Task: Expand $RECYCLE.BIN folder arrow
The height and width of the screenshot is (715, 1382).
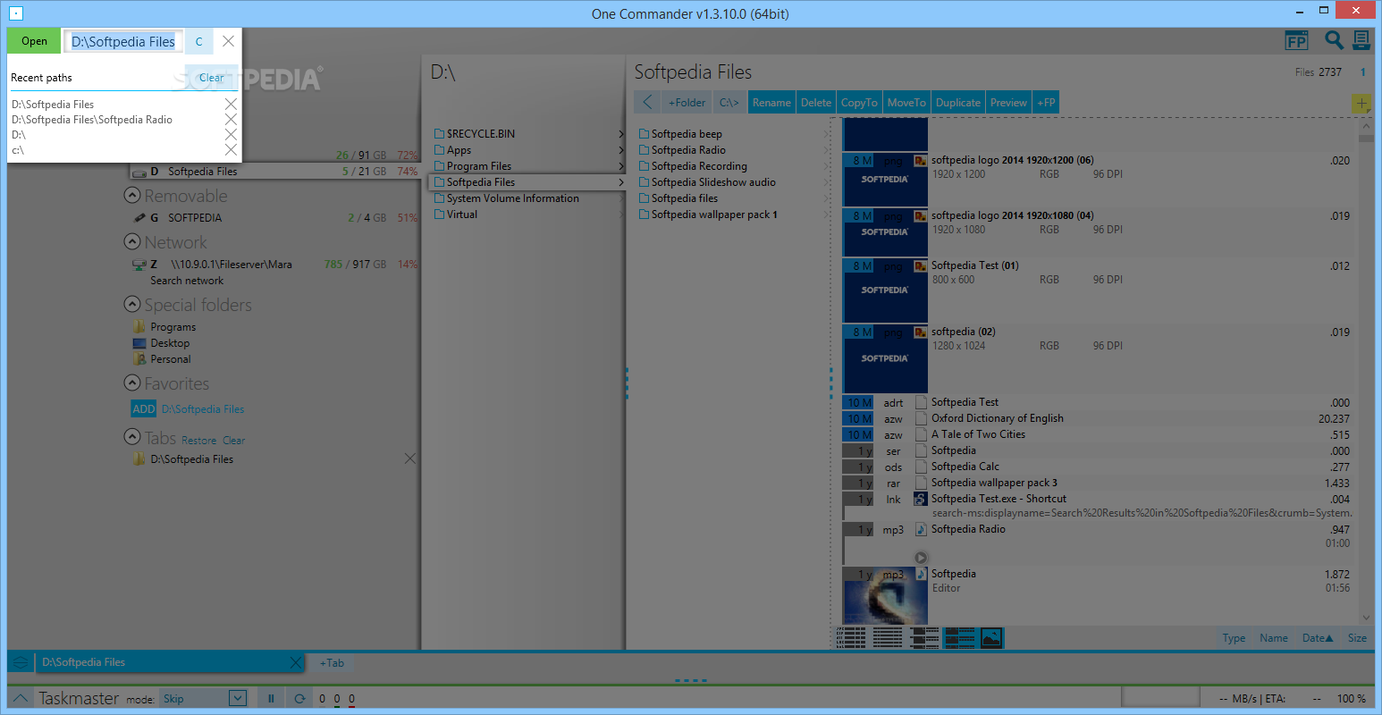Action: click(x=620, y=134)
